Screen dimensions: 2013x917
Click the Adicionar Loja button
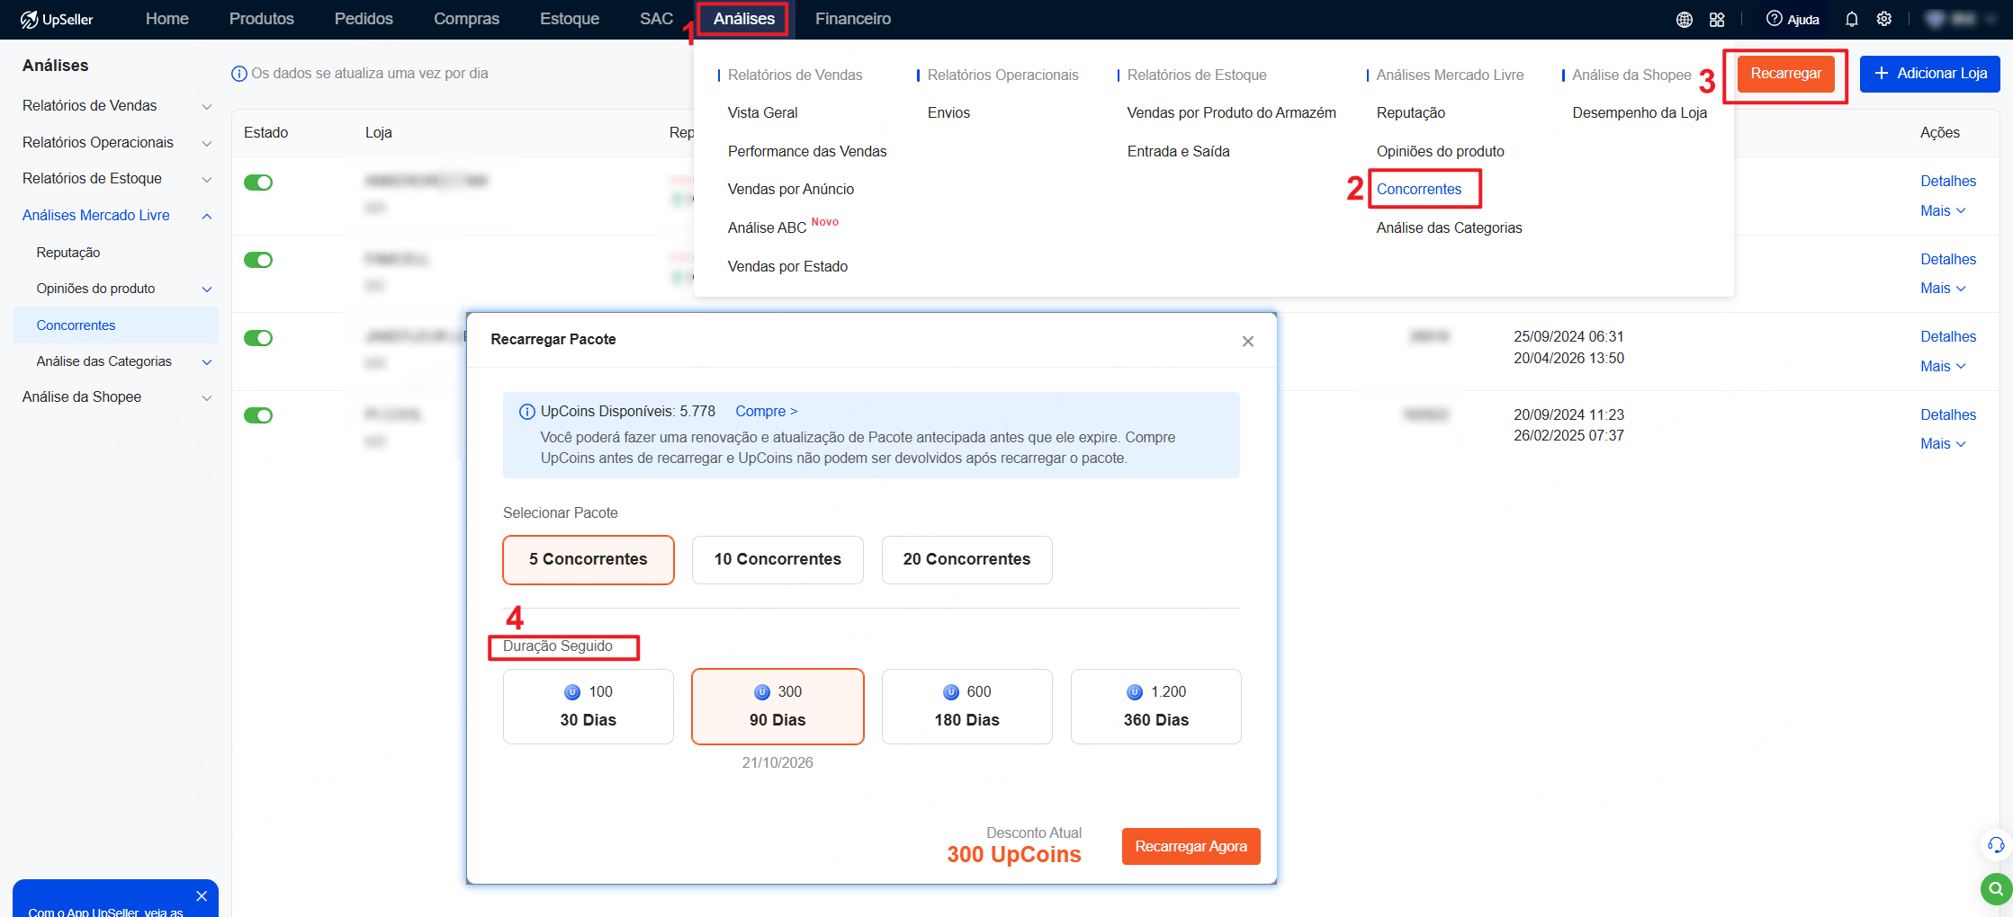pos(1930,74)
